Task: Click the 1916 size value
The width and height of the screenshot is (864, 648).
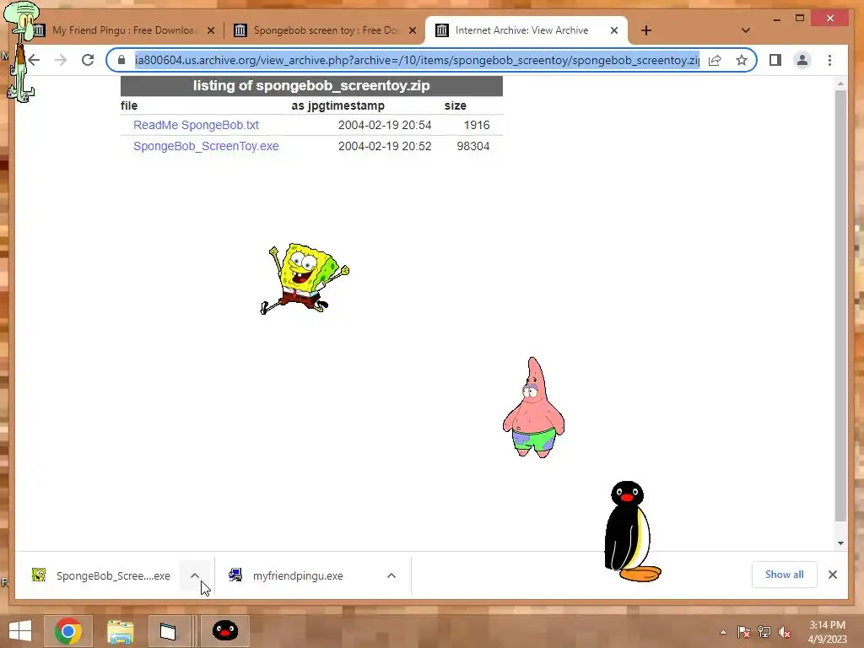Action: pos(477,125)
